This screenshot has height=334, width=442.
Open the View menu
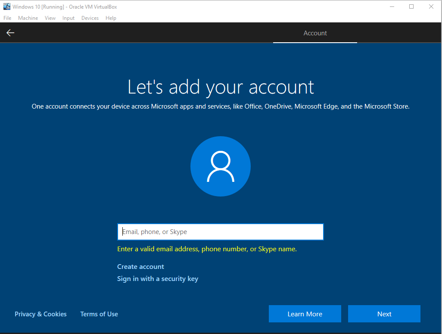pyautogui.click(x=50, y=18)
